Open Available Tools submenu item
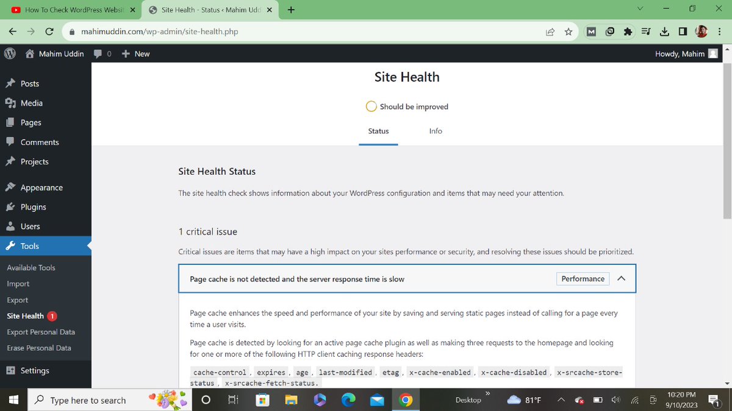The image size is (732, 411). pos(31,268)
